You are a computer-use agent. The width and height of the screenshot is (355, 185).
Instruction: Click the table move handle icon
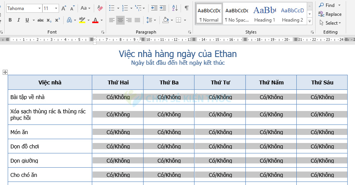5,72
